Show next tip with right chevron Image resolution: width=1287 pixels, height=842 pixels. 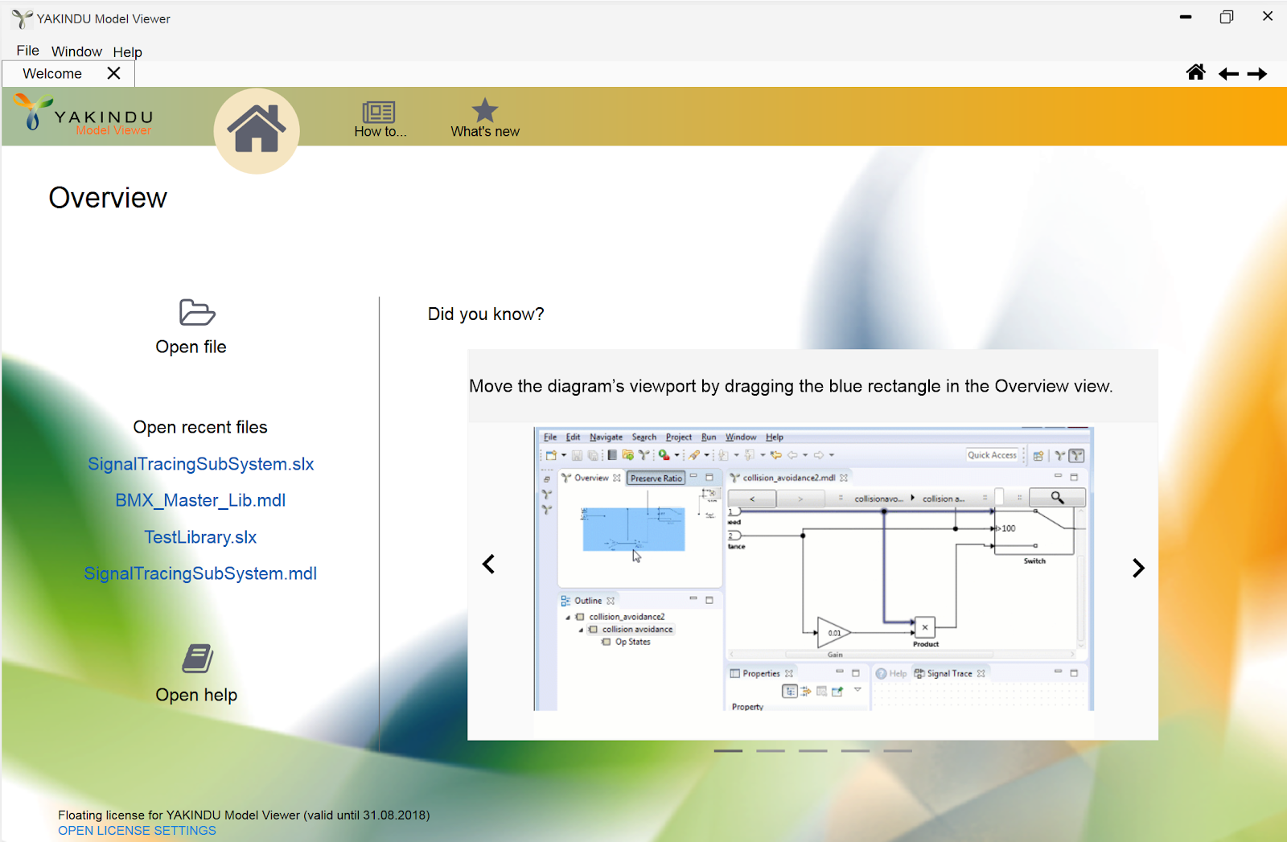tap(1138, 569)
